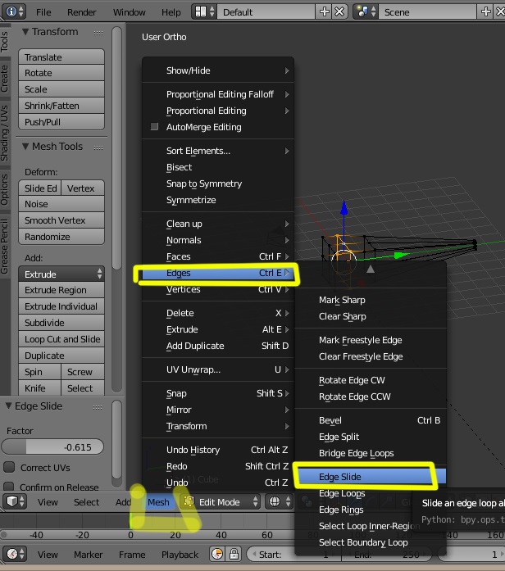Click Mesh Tools panel grip dots

98,147
